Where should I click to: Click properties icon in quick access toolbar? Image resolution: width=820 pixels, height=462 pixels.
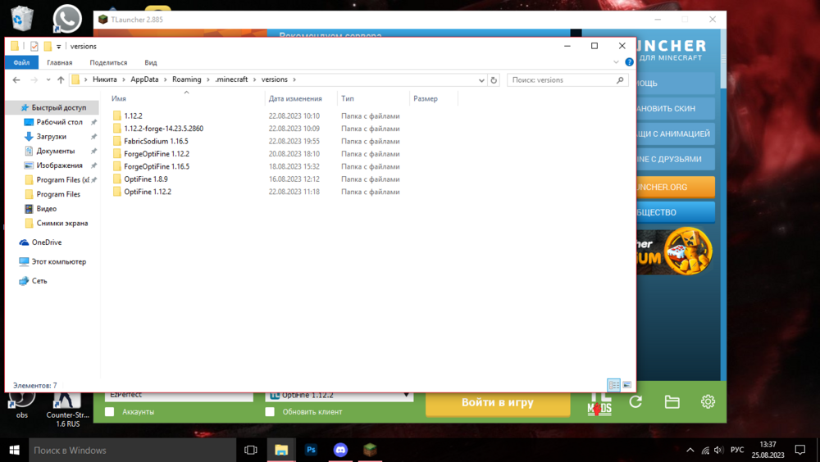tap(34, 47)
